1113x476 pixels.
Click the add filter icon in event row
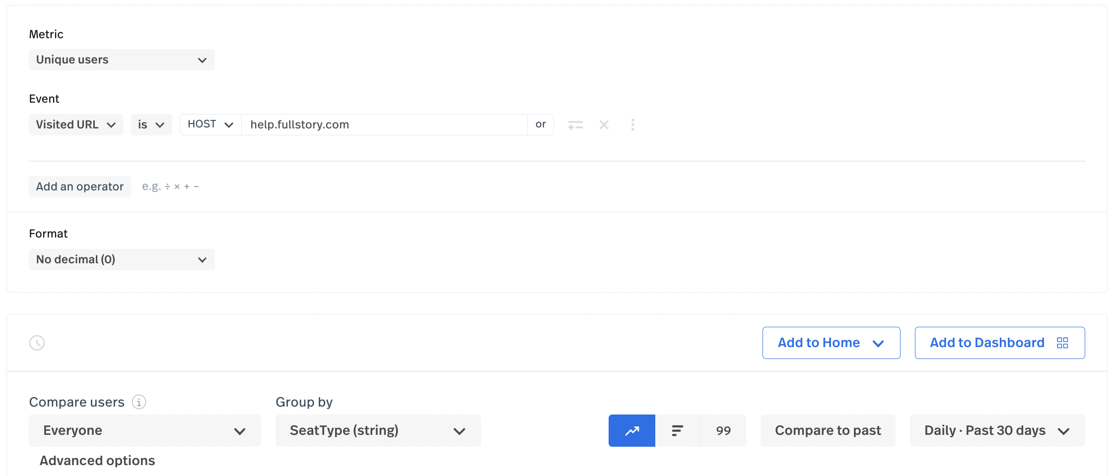tap(575, 125)
